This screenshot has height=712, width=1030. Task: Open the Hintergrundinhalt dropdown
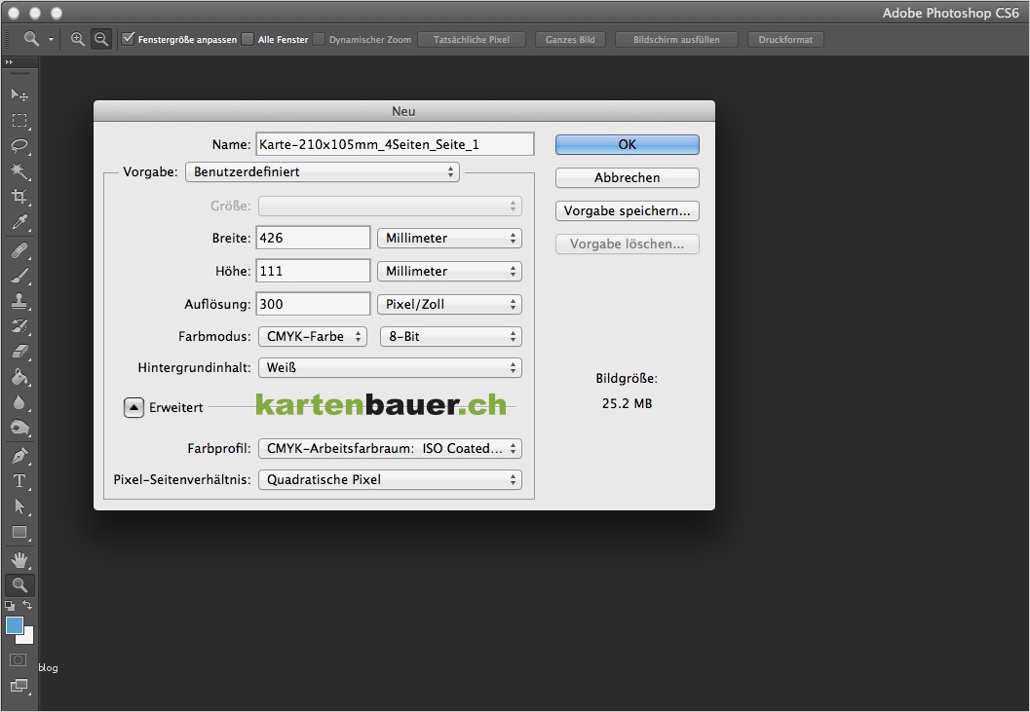(x=390, y=368)
